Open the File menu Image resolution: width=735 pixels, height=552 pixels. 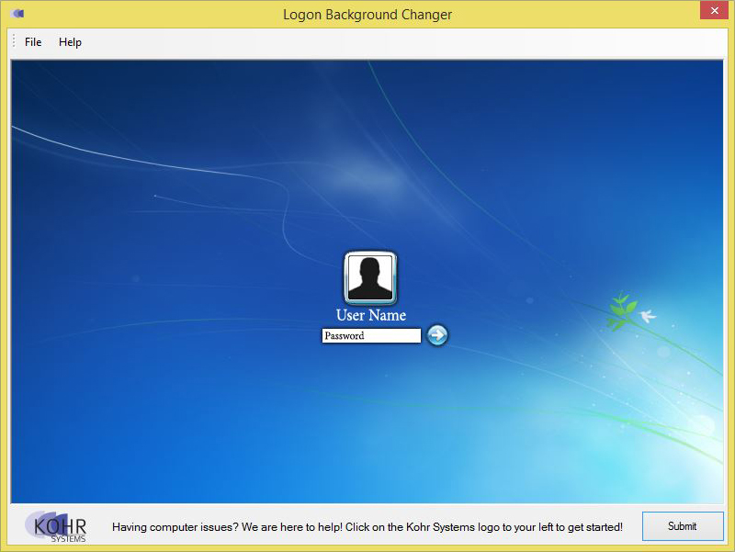pos(33,42)
